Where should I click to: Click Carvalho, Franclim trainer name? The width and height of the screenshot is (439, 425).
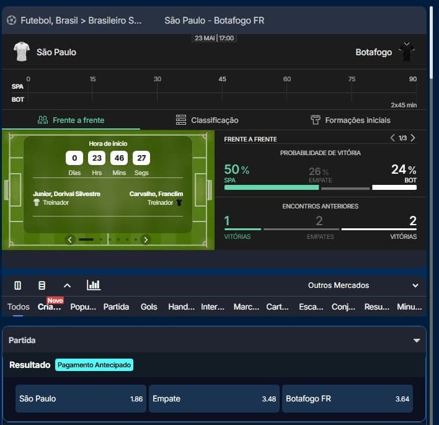click(156, 194)
